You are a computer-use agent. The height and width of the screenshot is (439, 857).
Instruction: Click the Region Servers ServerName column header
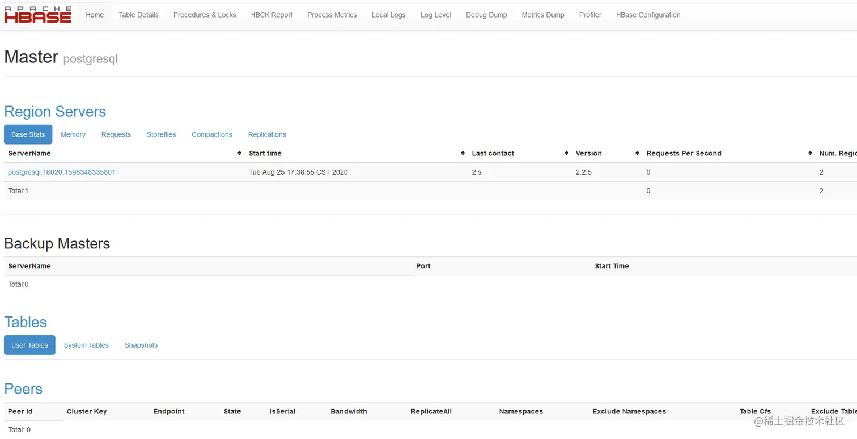(29, 154)
